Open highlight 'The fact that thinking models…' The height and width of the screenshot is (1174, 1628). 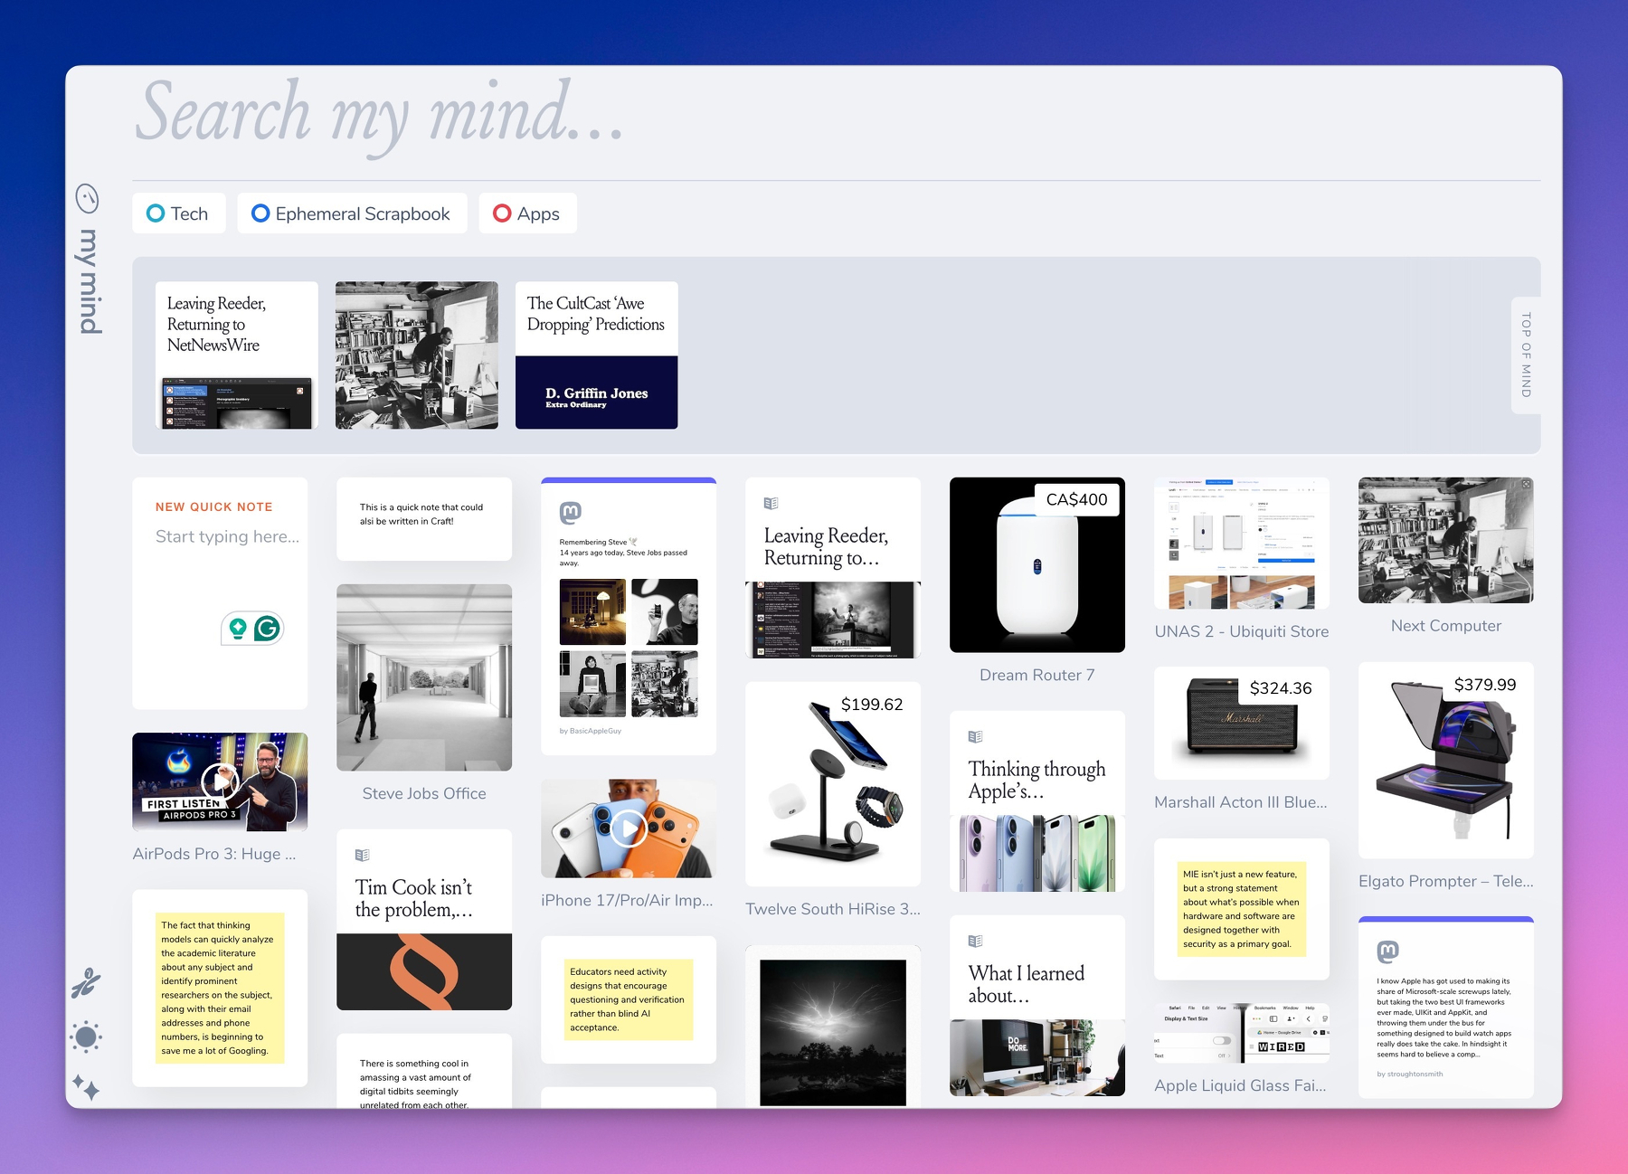point(220,988)
